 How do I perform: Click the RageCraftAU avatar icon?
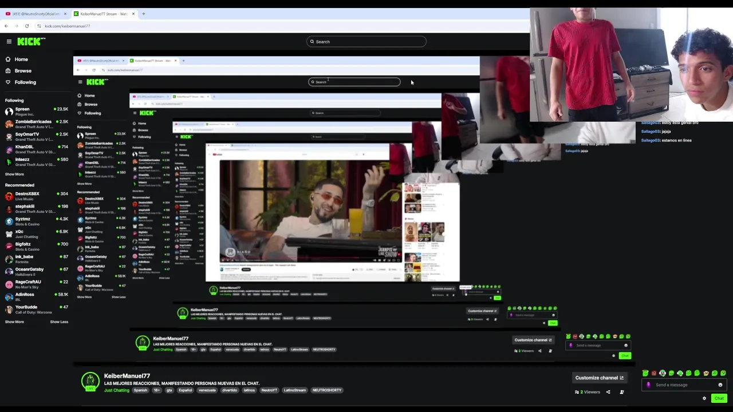(9, 284)
